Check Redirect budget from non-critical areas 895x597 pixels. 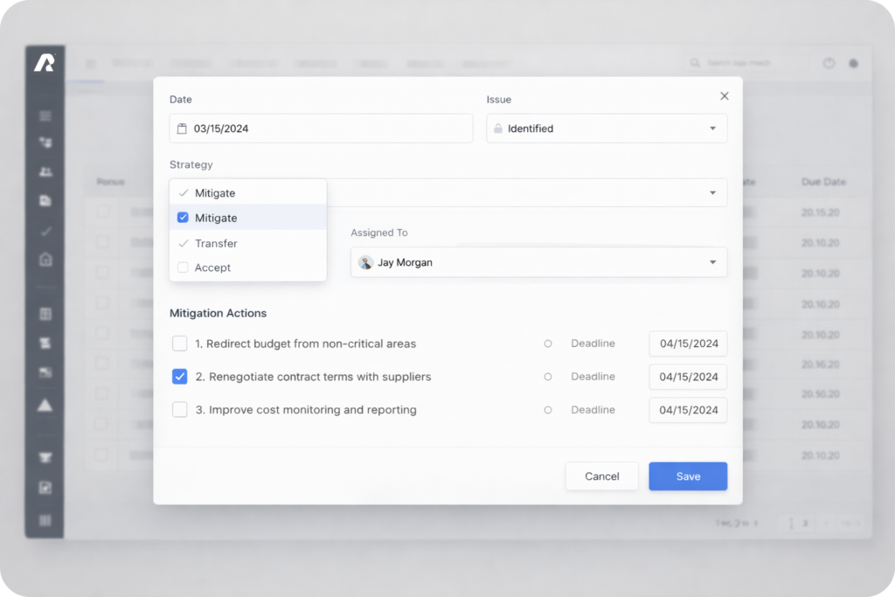tap(179, 343)
